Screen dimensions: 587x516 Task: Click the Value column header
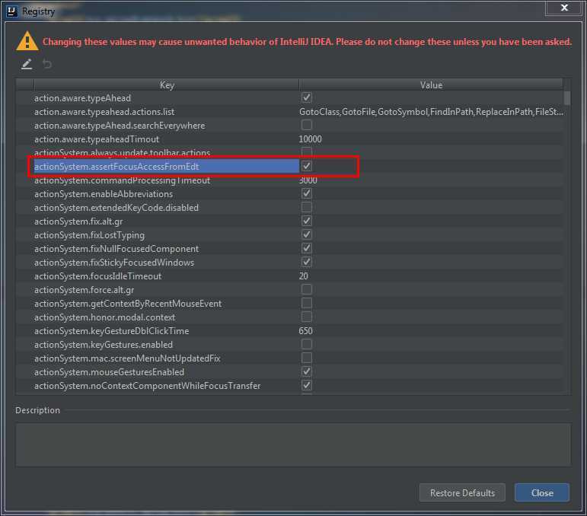point(431,85)
